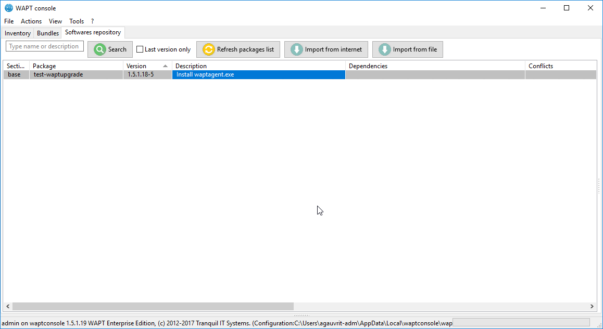Switch to the Bundles tab
This screenshot has width=603, height=329.
tap(48, 33)
